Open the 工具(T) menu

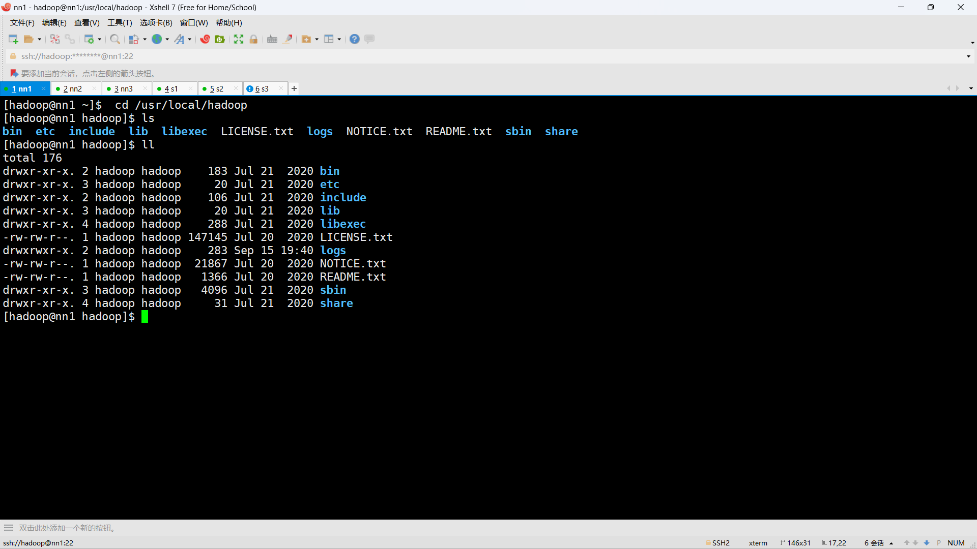(x=120, y=23)
